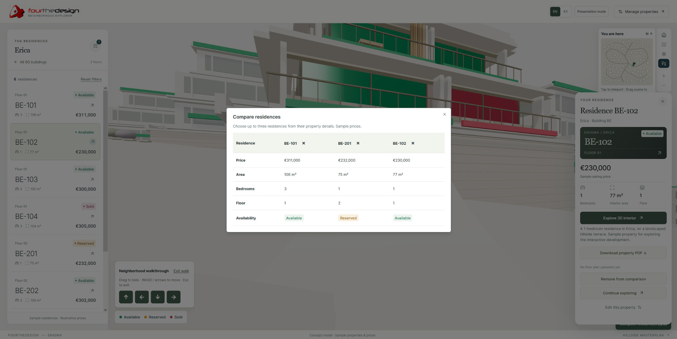Click the €232,000 price cell in table
The height and width of the screenshot is (339, 677).
(346, 160)
